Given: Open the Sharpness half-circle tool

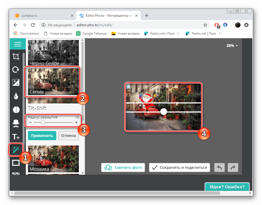Looking at the screenshot, I should tap(16, 110).
